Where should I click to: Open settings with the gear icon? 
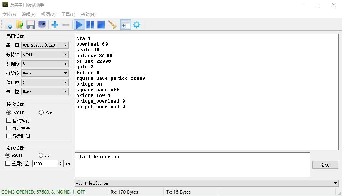[x=137, y=25]
